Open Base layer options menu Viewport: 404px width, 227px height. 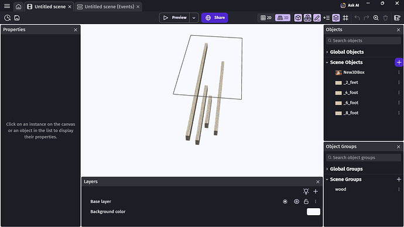(316, 201)
